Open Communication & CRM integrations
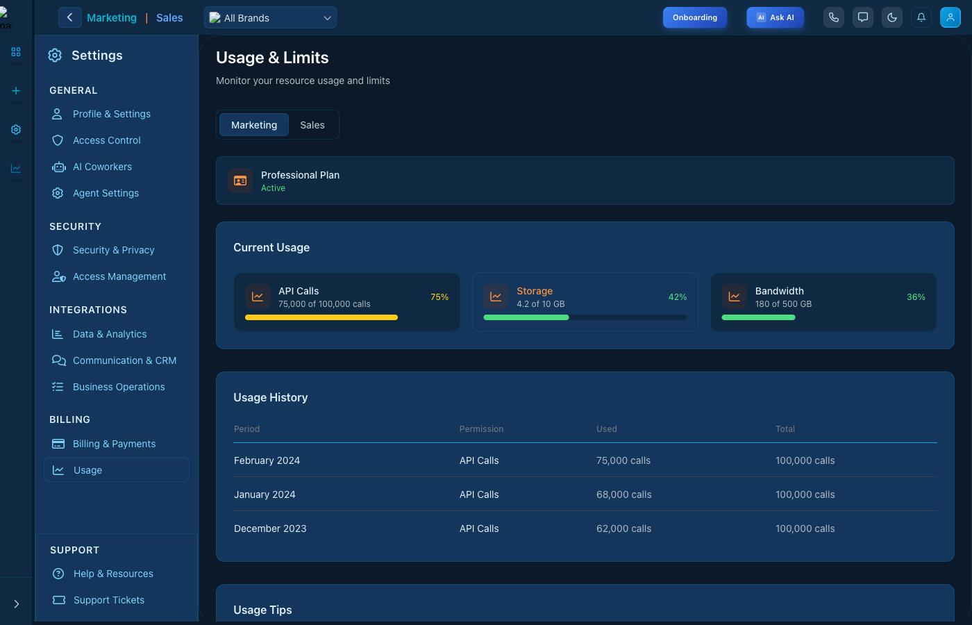This screenshot has height=625, width=972. [117, 360]
